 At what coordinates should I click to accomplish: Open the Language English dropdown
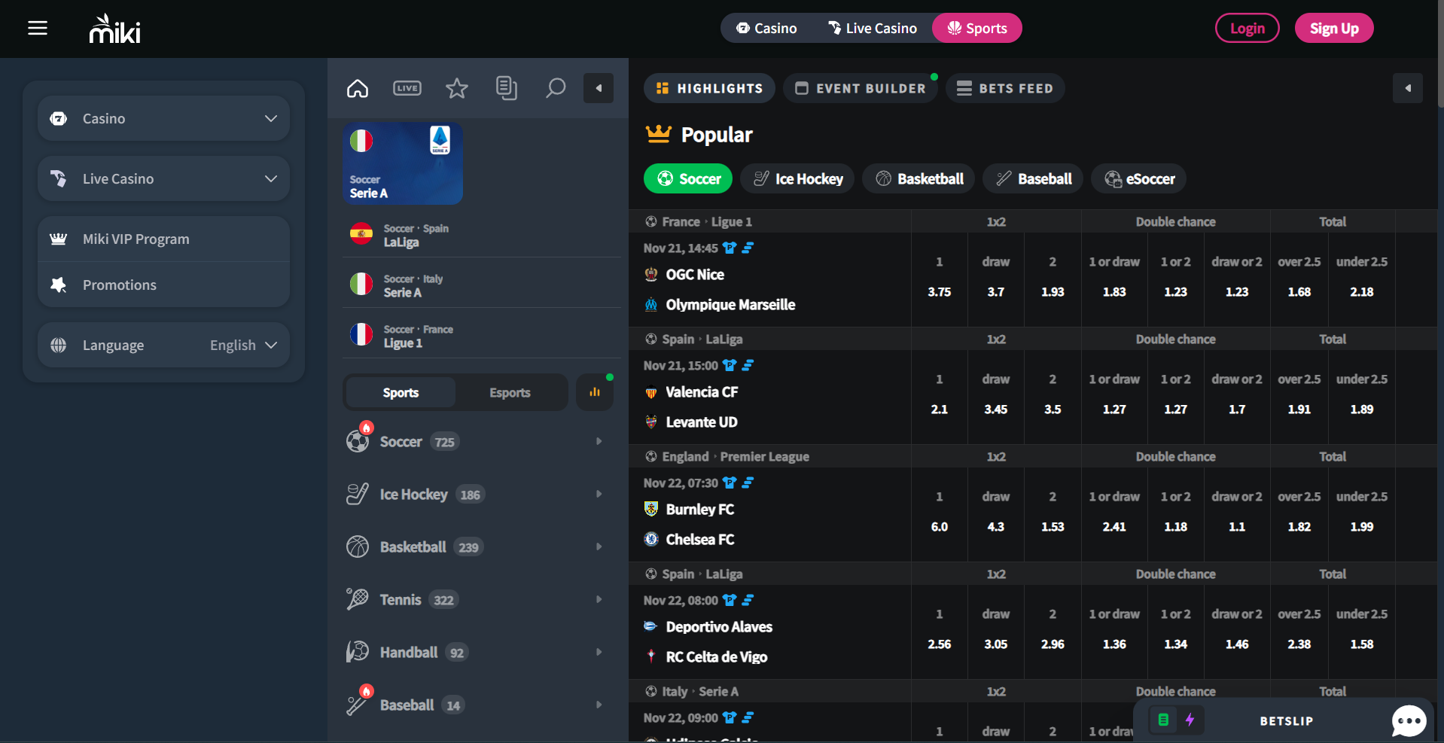pos(163,345)
